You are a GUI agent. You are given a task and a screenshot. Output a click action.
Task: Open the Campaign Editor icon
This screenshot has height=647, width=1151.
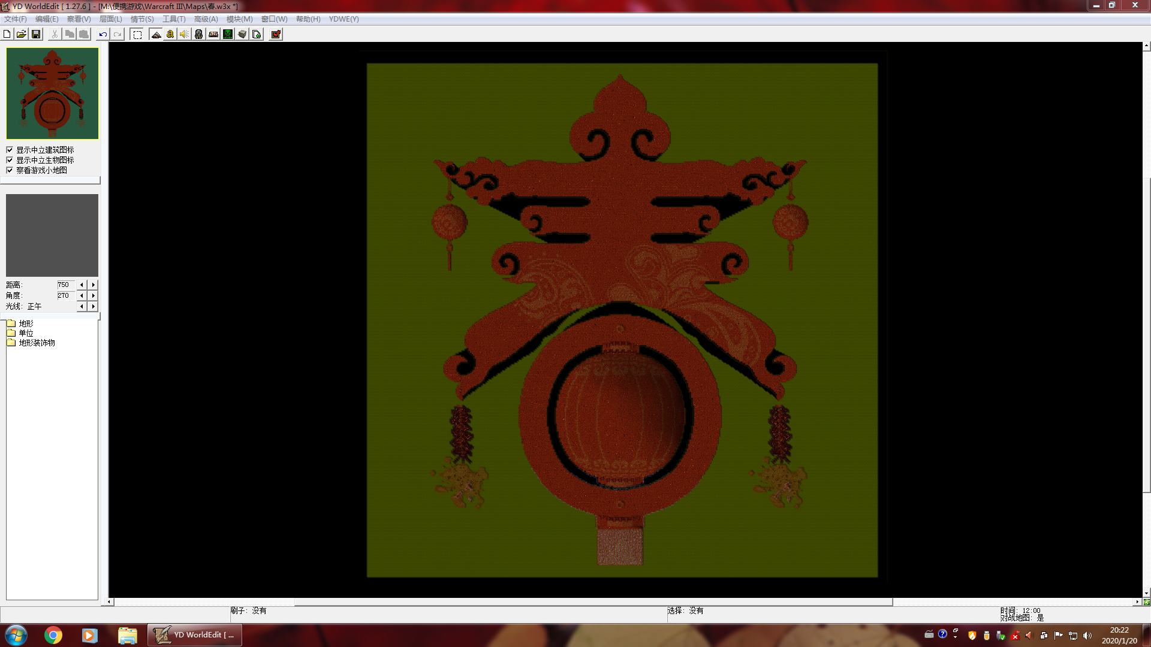pyautogui.click(x=213, y=34)
